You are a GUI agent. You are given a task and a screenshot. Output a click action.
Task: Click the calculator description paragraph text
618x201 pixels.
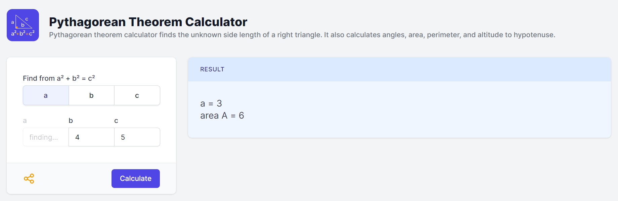pyautogui.click(x=302, y=35)
